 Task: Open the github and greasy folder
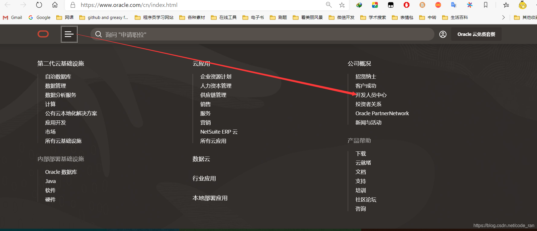pyautogui.click(x=104, y=18)
